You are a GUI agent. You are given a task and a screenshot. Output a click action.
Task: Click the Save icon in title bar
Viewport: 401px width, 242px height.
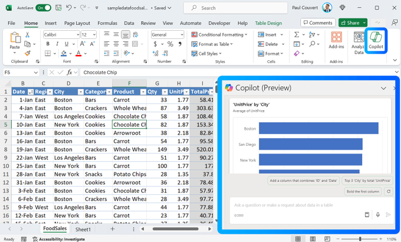point(58,8)
